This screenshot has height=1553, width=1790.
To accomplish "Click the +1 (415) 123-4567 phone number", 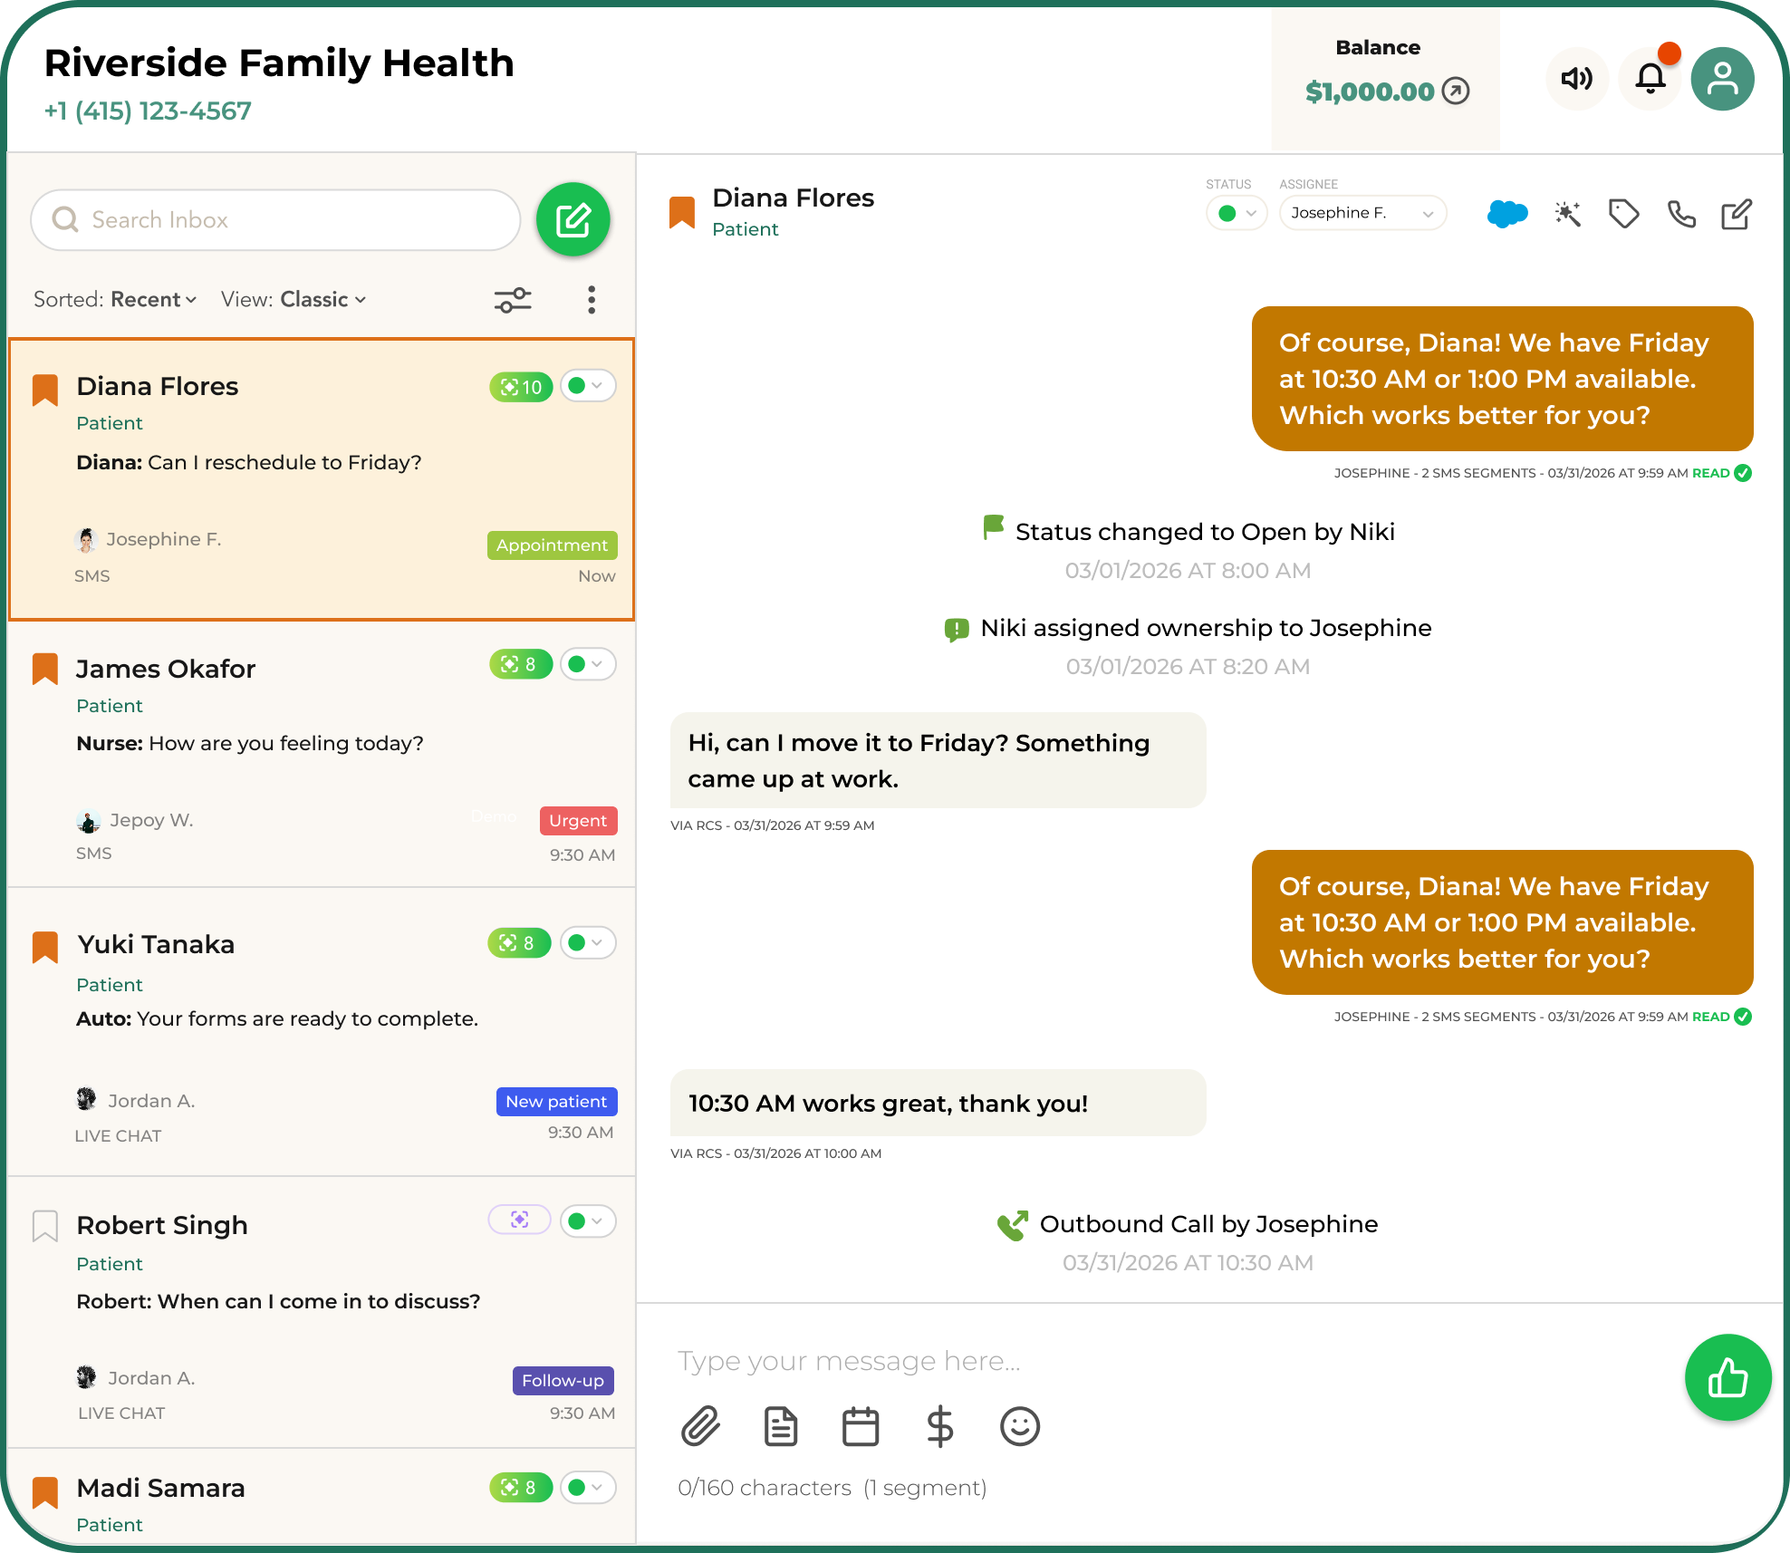I will (148, 111).
